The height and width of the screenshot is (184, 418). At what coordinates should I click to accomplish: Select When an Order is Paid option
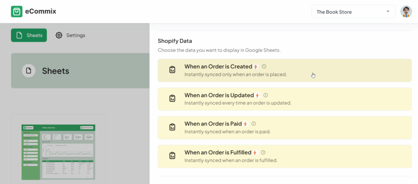[285, 128]
